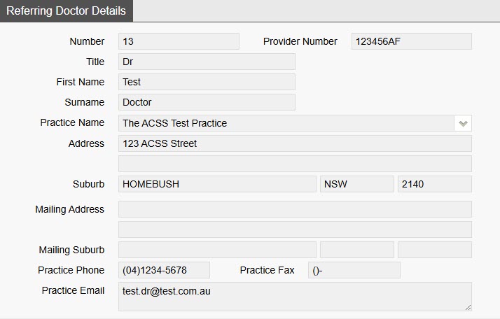
Task: Click the Practice Phone field
Action: 164,270
